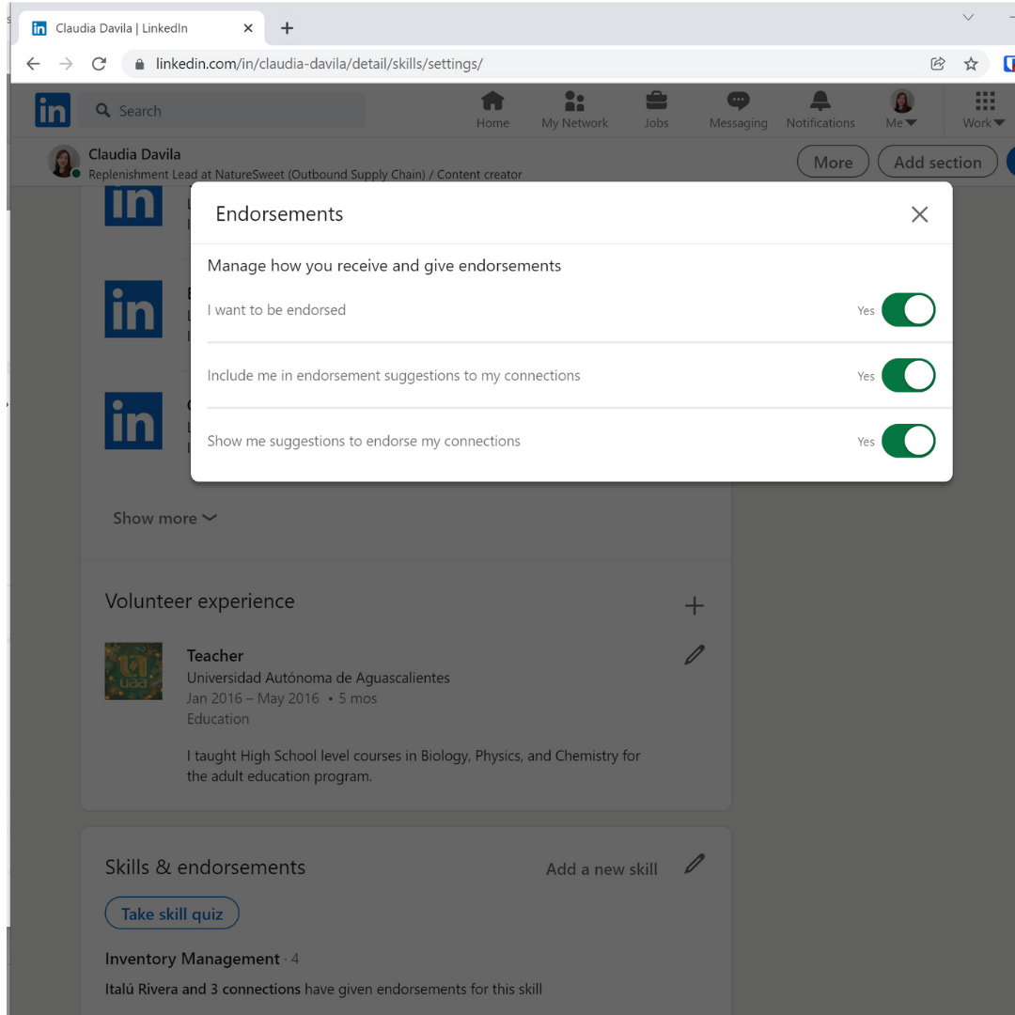
Task: Toggle 'Include me in endorsement suggestions' switch
Action: (x=908, y=375)
